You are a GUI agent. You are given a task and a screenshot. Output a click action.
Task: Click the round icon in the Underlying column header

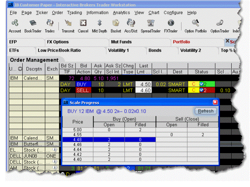[20, 69]
